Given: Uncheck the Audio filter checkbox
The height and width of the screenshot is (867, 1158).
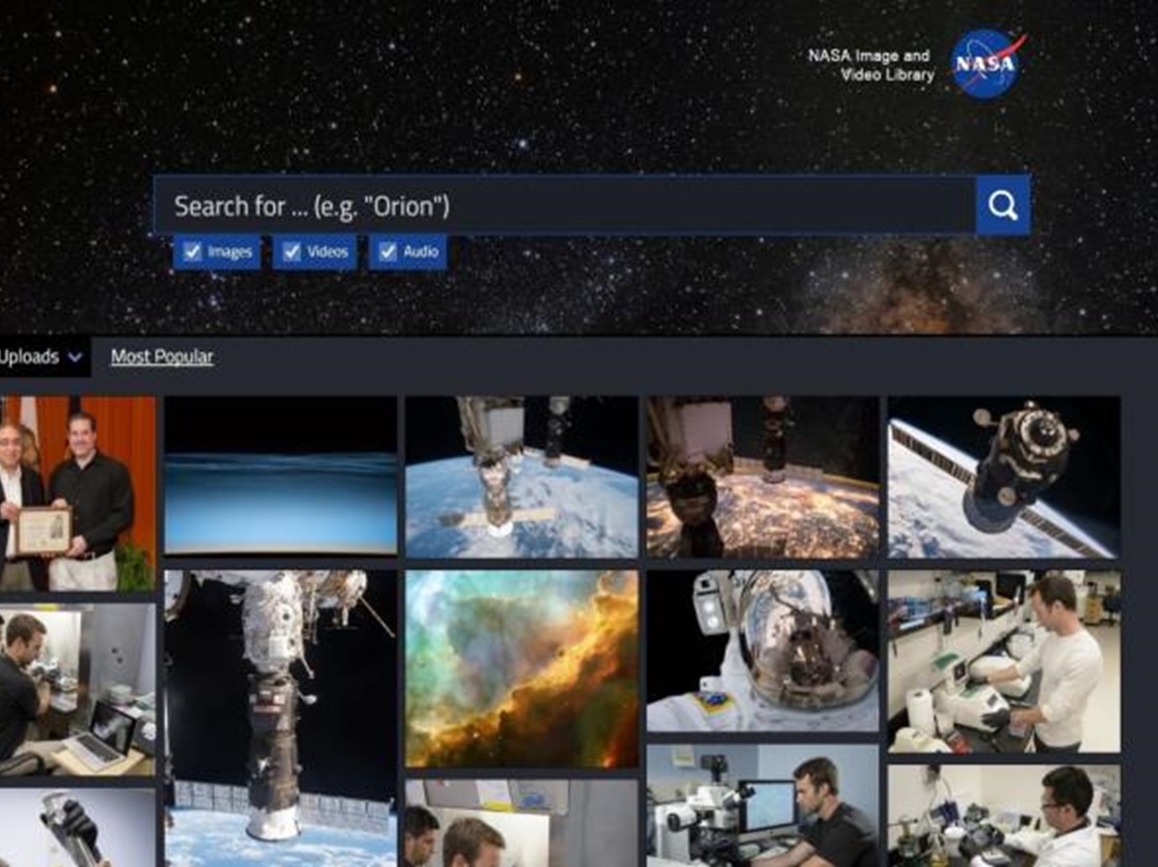Looking at the screenshot, I should point(388,252).
